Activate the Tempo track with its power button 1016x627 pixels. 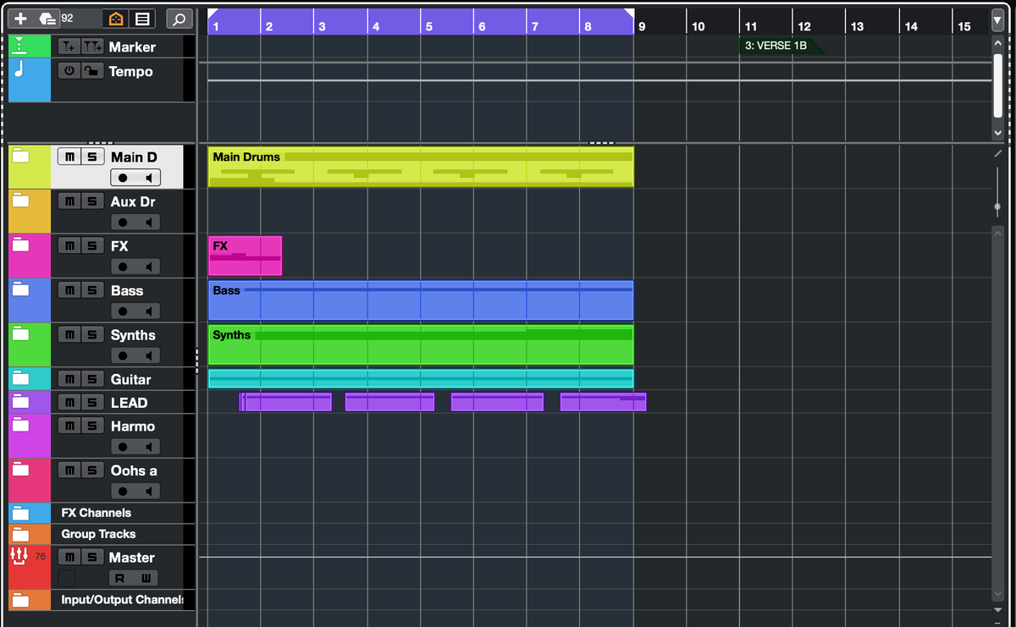coord(69,72)
